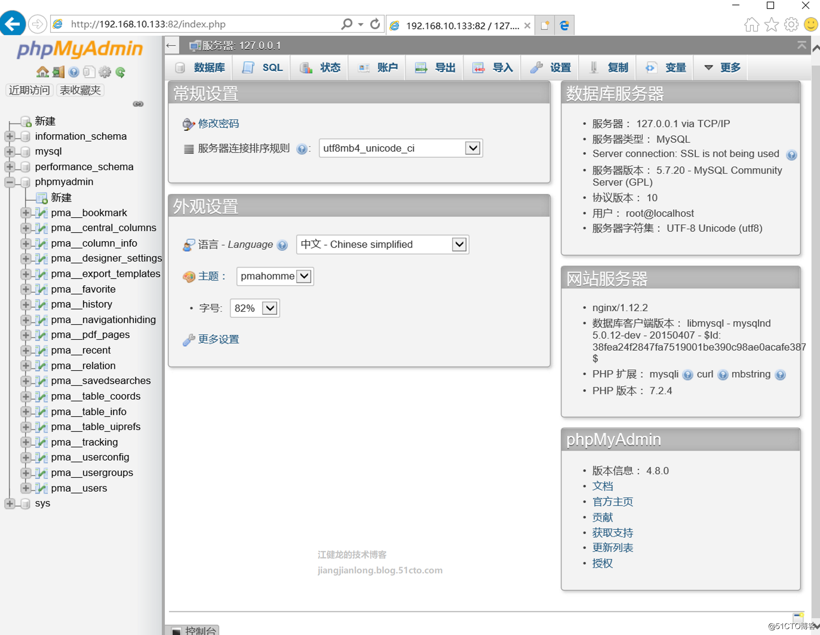Click help icon after curl extension

coord(723,375)
